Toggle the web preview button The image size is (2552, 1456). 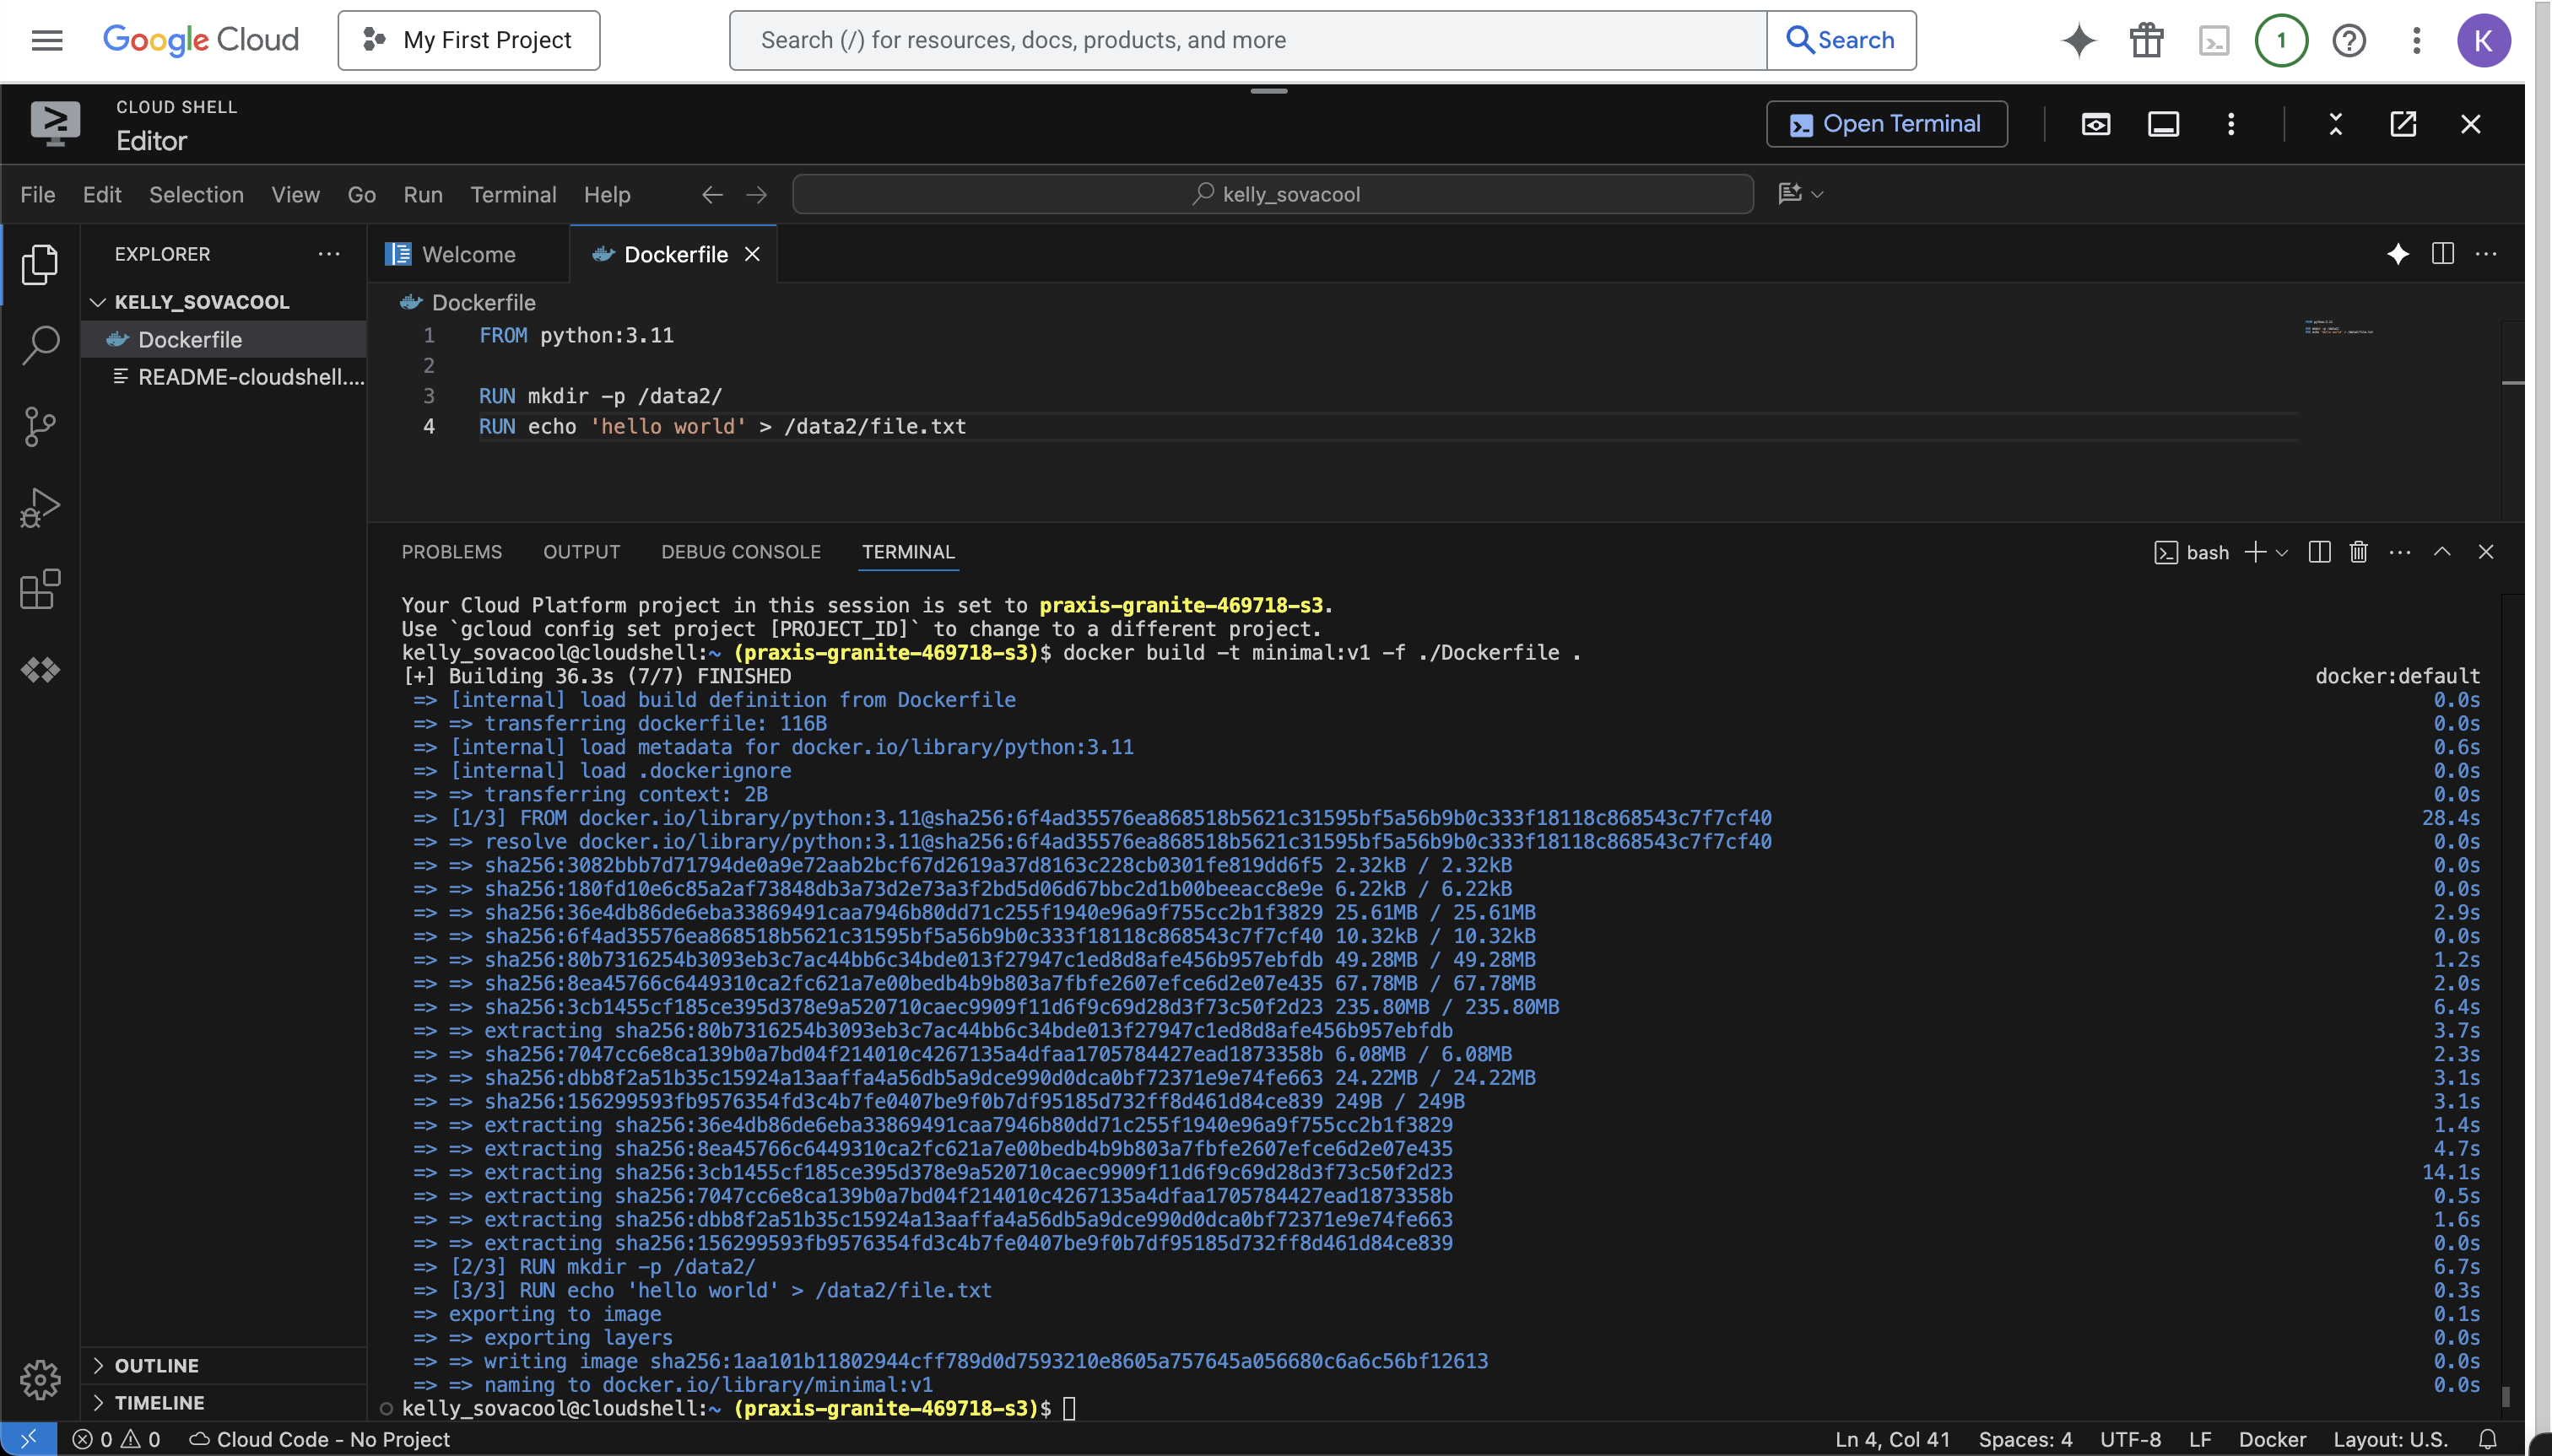click(x=2095, y=124)
